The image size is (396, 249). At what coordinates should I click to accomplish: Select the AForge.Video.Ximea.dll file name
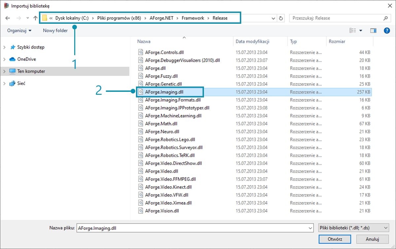(168, 203)
